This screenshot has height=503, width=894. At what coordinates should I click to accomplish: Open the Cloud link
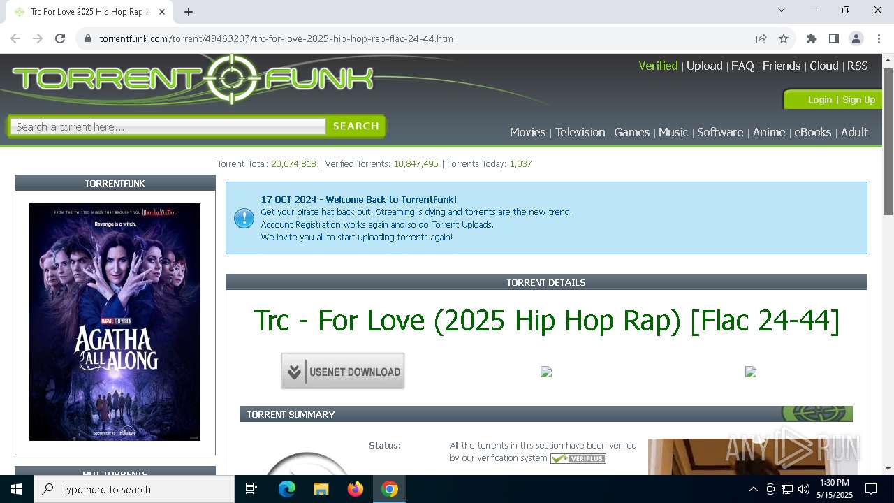tap(823, 66)
